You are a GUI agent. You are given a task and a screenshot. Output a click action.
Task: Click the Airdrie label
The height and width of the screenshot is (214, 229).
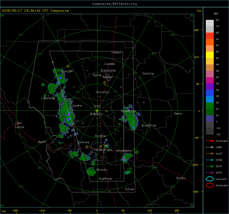[x=100, y=136]
